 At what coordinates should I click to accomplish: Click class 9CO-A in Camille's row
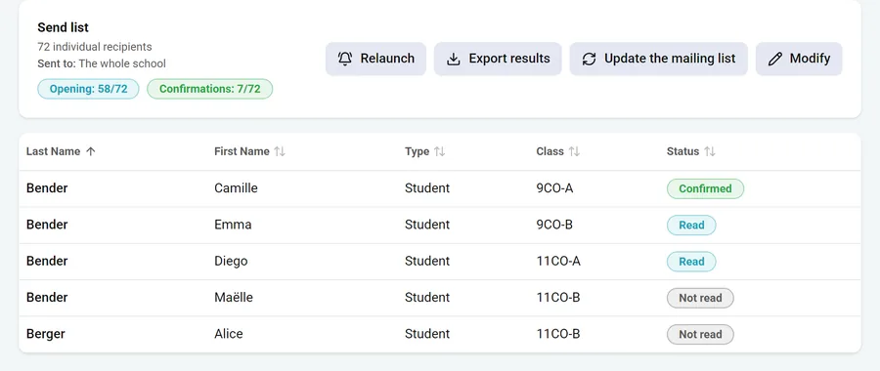(x=555, y=188)
